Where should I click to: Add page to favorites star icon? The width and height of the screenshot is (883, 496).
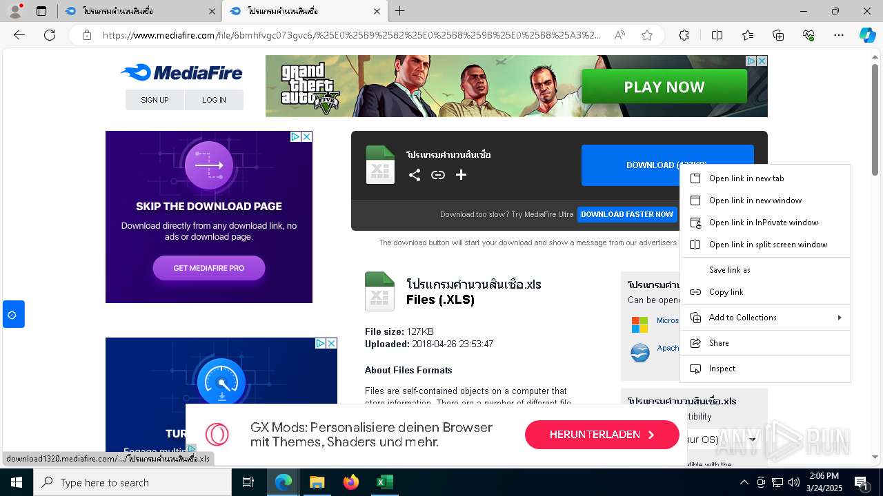pos(647,35)
